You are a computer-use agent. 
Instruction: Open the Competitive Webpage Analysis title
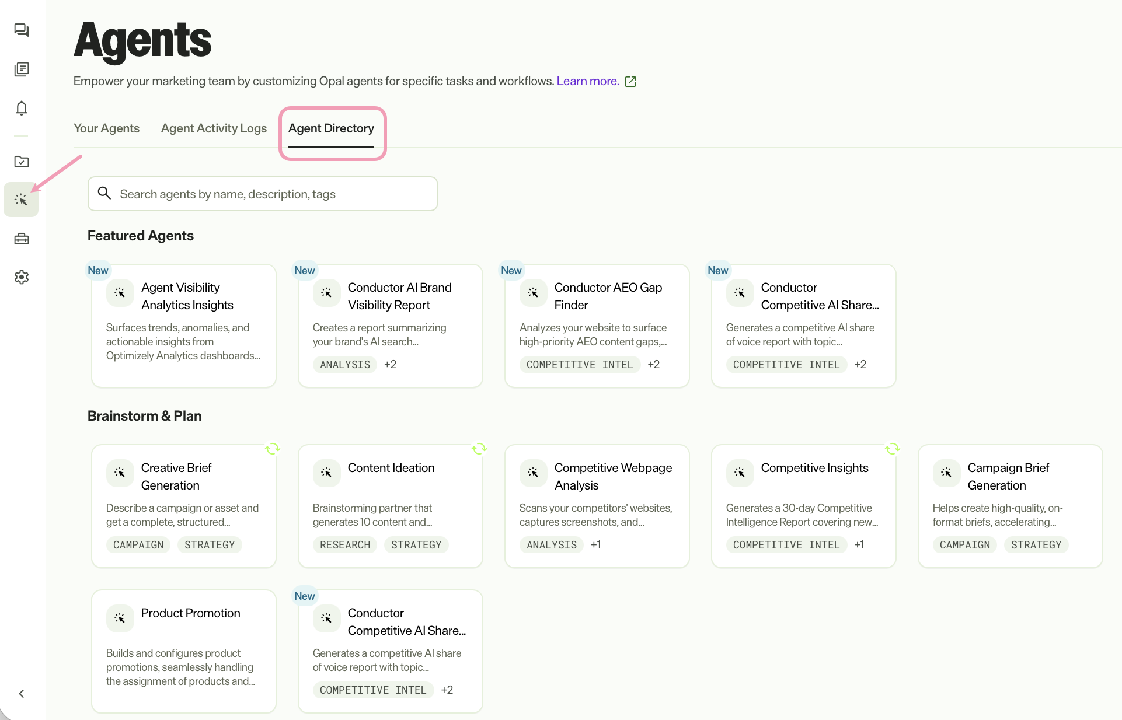point(613,477)
